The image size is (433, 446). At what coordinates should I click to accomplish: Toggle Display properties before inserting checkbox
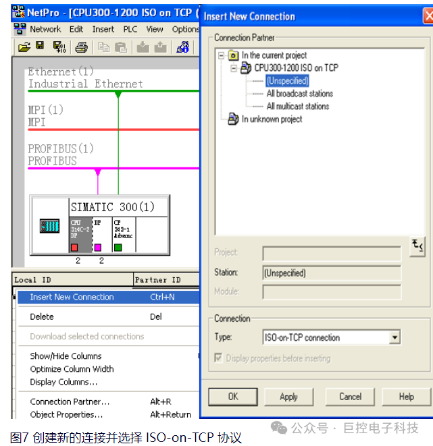click(218, 358)
